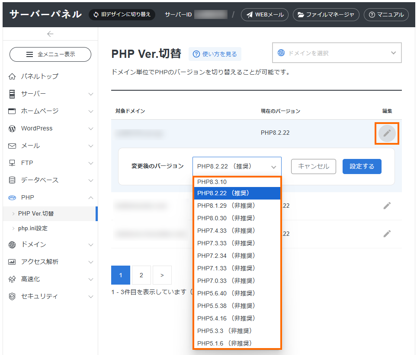Click the PHP logo icon in sidebar

[x=12, y=197]
